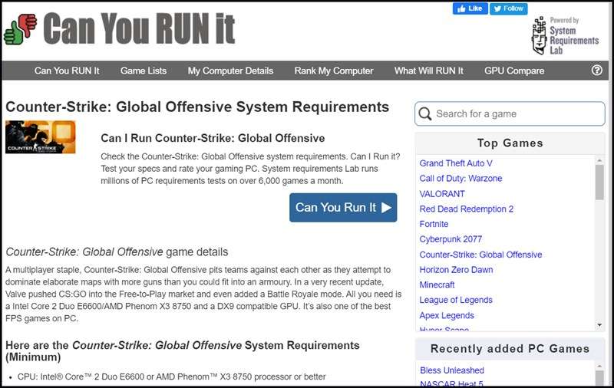The image size is (614, 388).
Task: Click the blue Can You Run It button
Action: (x=343, y=207)
